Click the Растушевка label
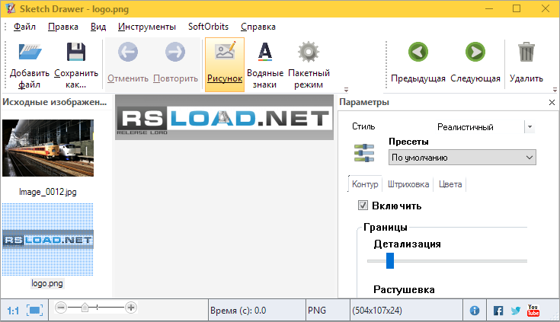Screen dimensions: 560x322 [404, 289]
